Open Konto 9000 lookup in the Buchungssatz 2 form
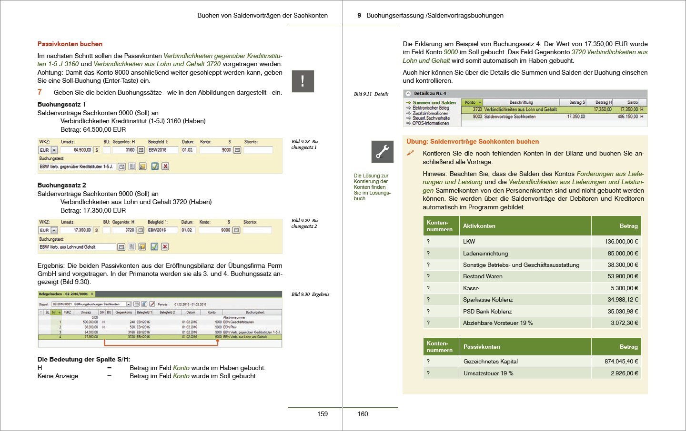This screenshot has width=686, height=431. (x=236, y=230)
